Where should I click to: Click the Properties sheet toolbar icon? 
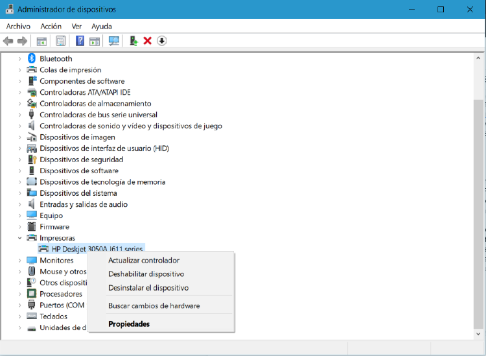click(x=60, y=41)
